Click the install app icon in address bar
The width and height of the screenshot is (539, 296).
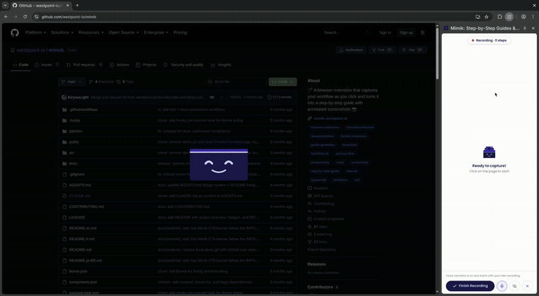pos(478,17)
